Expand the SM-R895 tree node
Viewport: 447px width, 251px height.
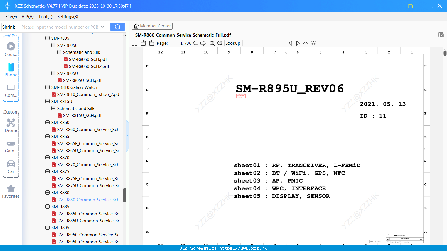tap(47, 228)
